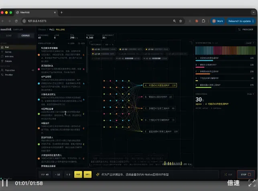Select option C node in the graph
Viewport: 258px width, 191px height.
[160, 108]
